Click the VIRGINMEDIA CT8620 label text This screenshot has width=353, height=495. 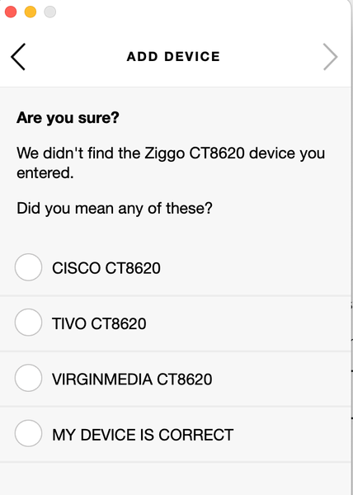[132, 379]
